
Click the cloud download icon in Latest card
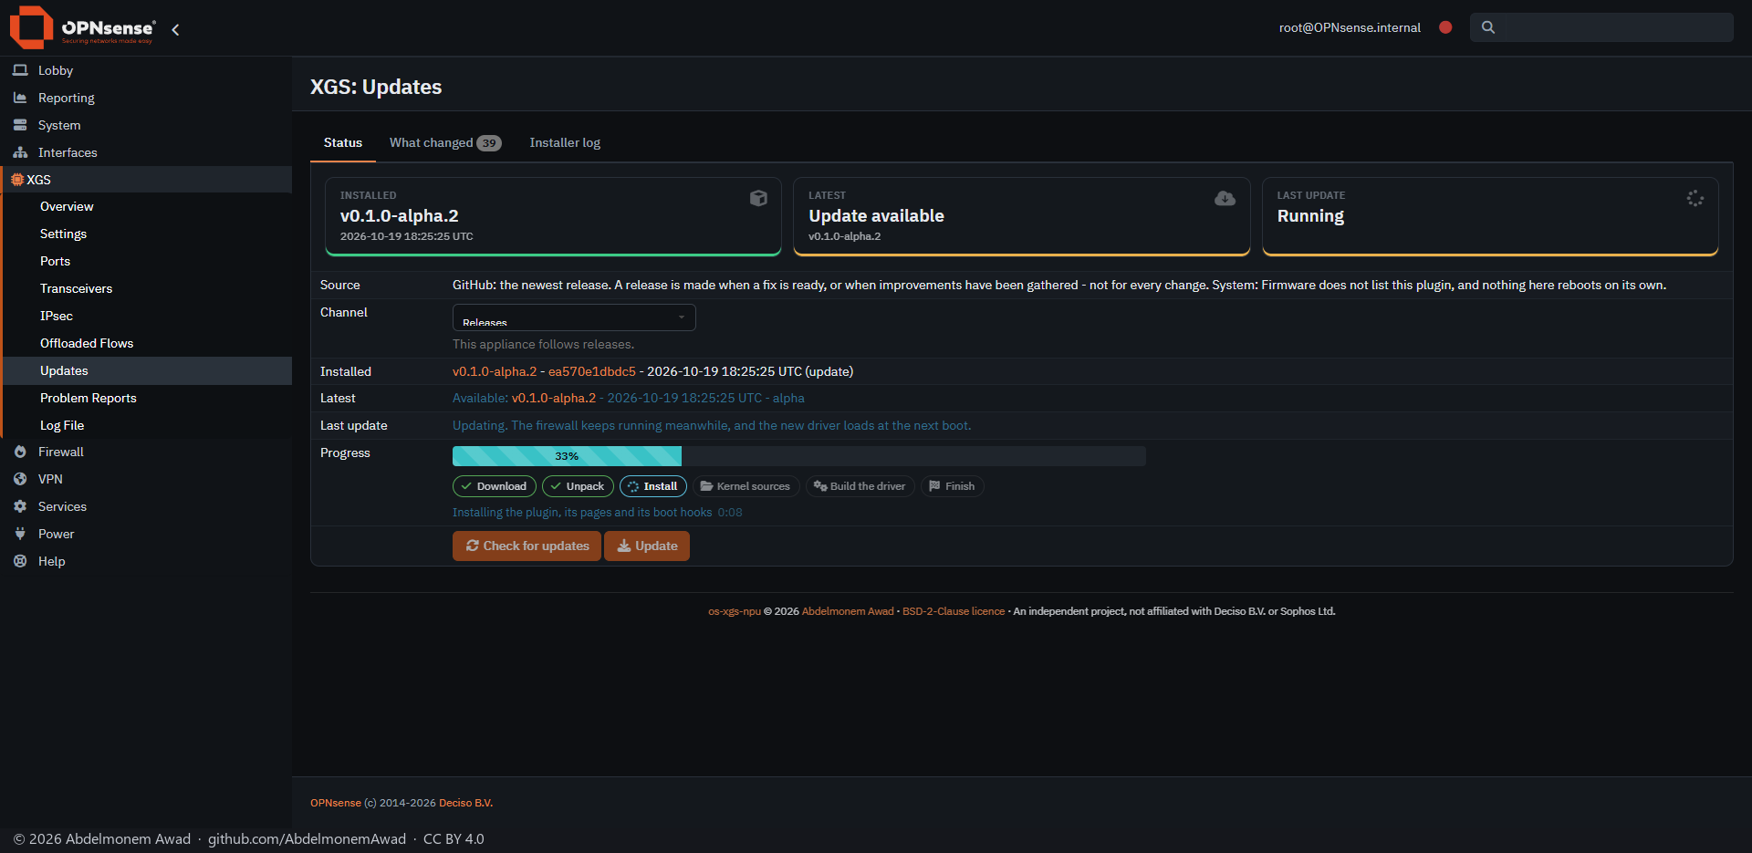point(1225,198)
